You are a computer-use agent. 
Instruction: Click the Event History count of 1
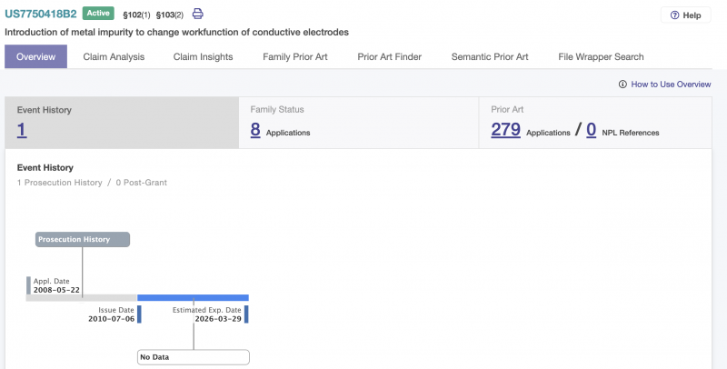(21, 129)
